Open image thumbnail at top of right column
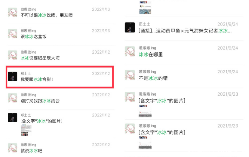Screen dimensions: 249x157 click(x=145, y=8)
